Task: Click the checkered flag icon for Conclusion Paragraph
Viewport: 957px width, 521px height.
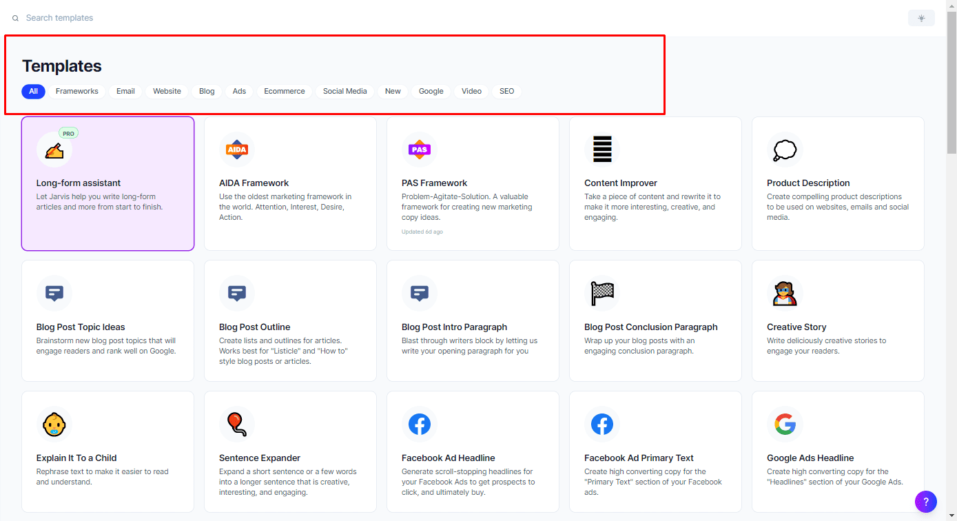Action: click(602, 294)
